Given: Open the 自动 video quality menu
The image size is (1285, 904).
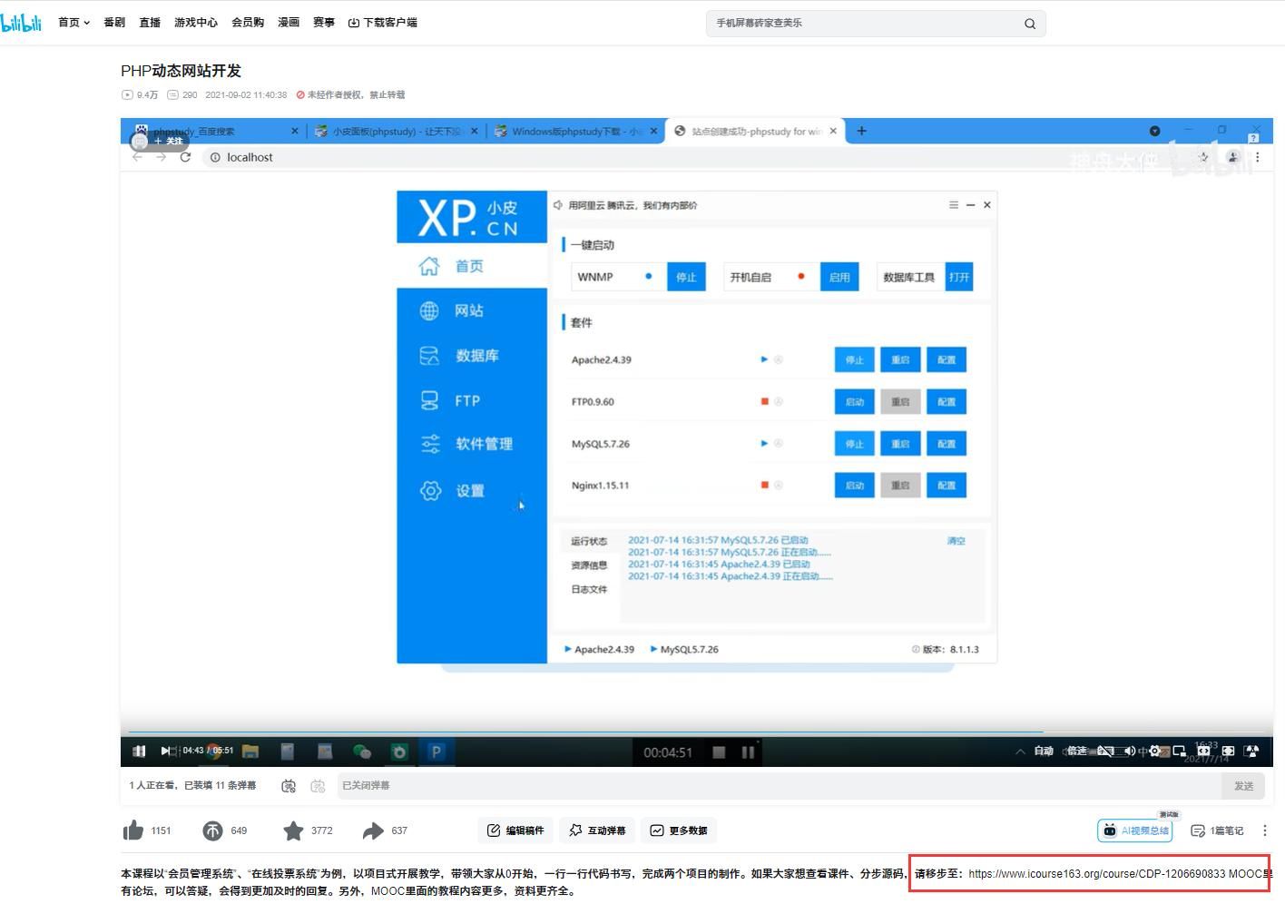Looking at the screenshot, I should click(1044, 751).
